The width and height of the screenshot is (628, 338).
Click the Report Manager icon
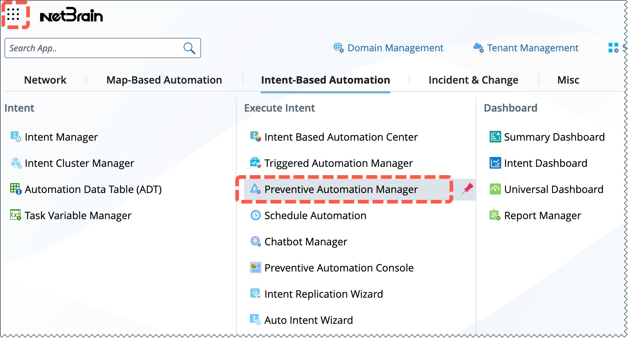tap(495, 215)
